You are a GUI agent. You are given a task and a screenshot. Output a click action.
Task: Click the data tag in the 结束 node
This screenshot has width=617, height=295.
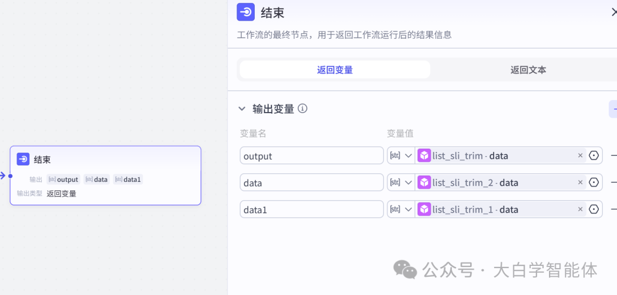[97, 180]
